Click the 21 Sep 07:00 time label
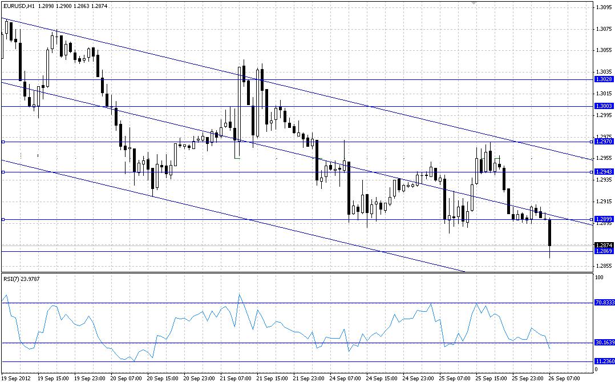The width and height of the screenshot is (615, 382). (x=236, y=378)
